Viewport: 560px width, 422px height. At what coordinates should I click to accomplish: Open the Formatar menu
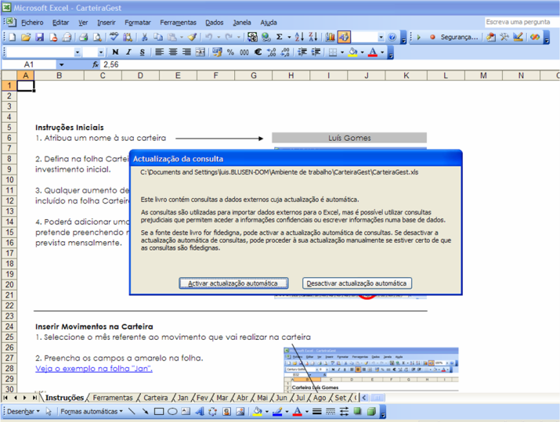[138, 23]
